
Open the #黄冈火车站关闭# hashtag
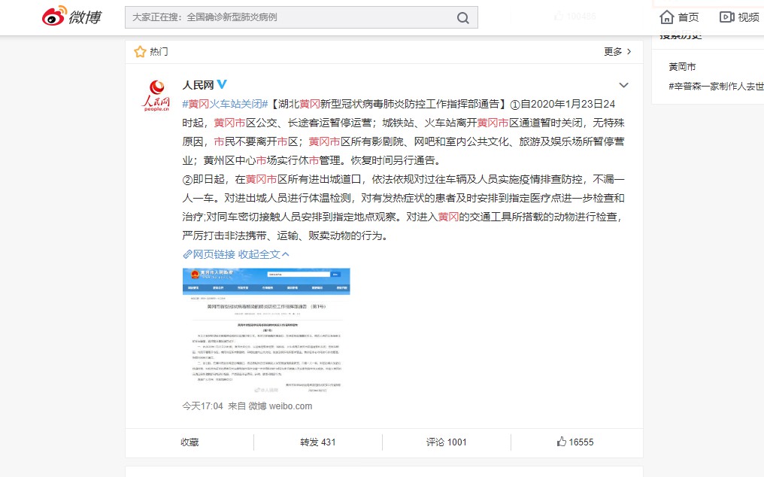[225, 104]
